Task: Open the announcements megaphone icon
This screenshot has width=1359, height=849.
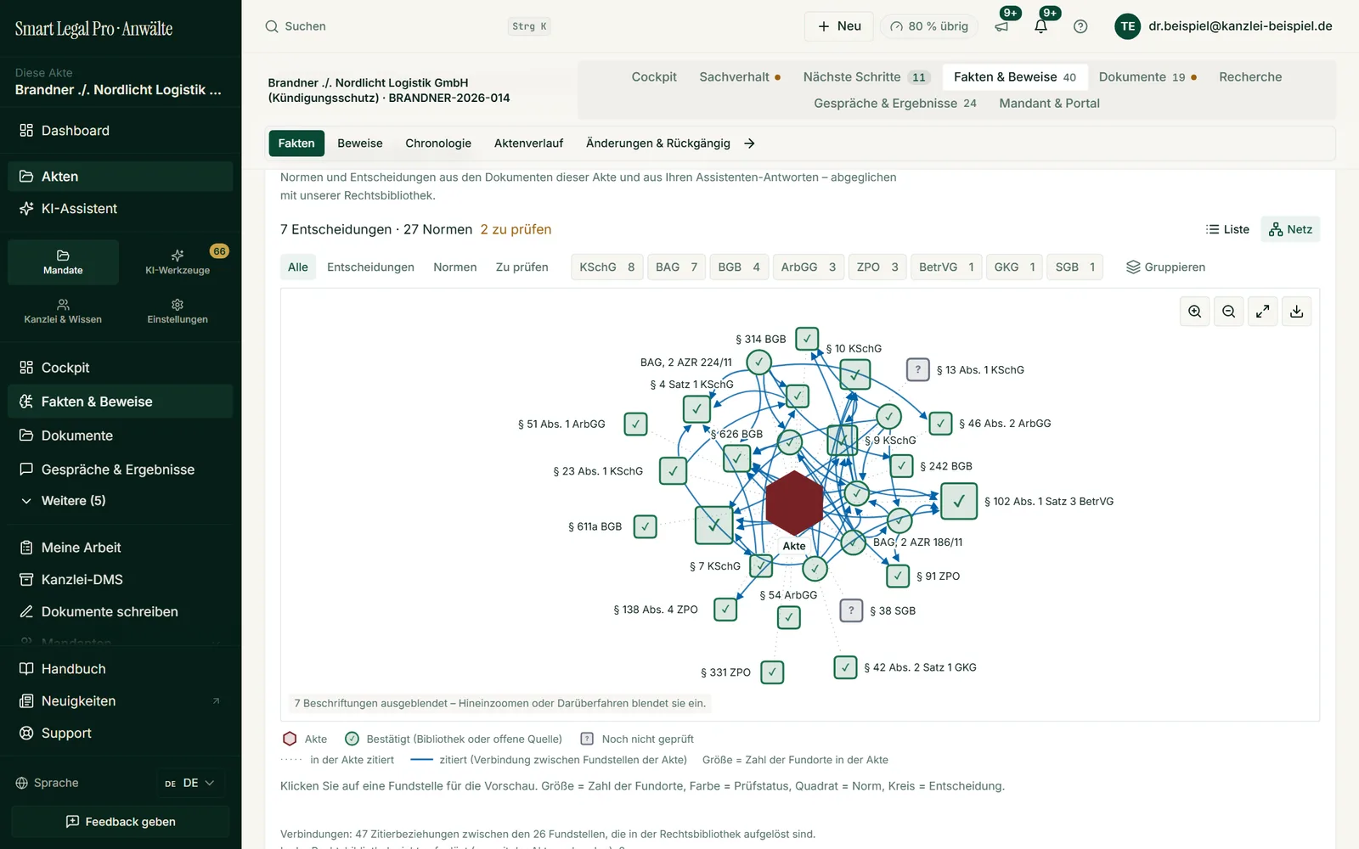Action: pos(1002,26)
